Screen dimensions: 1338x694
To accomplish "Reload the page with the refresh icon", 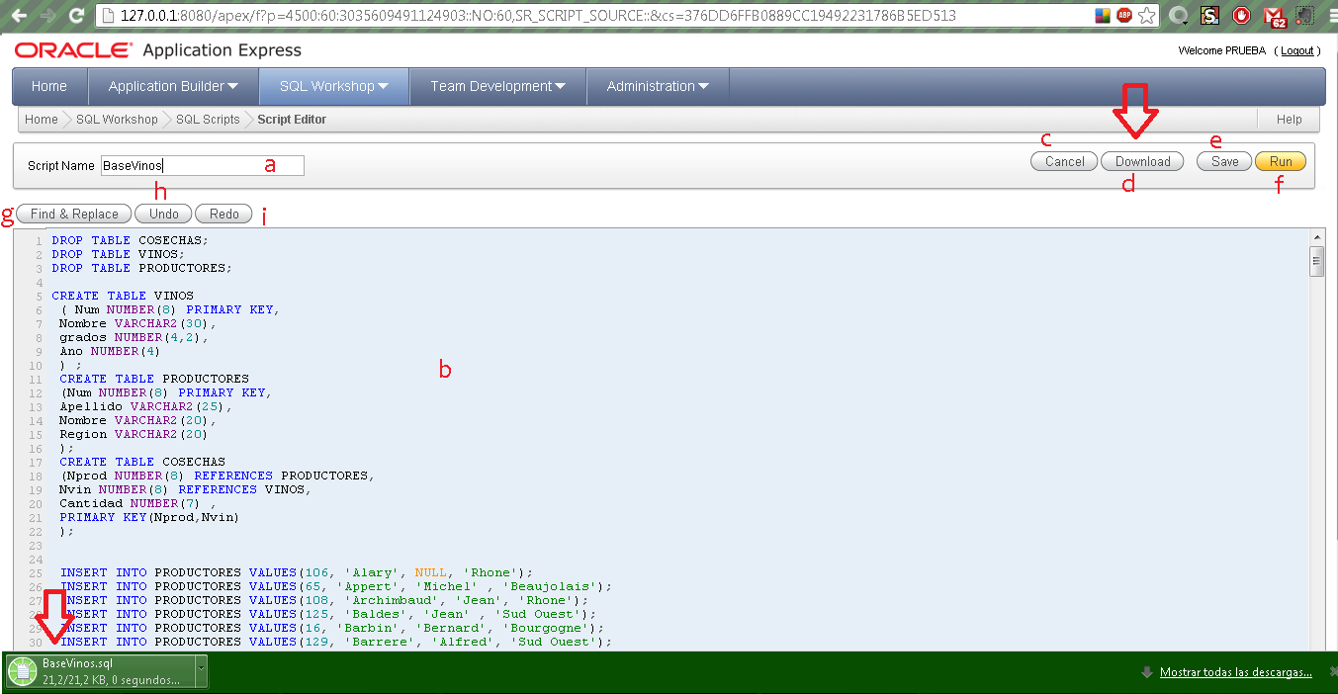I will click(76, 16).
